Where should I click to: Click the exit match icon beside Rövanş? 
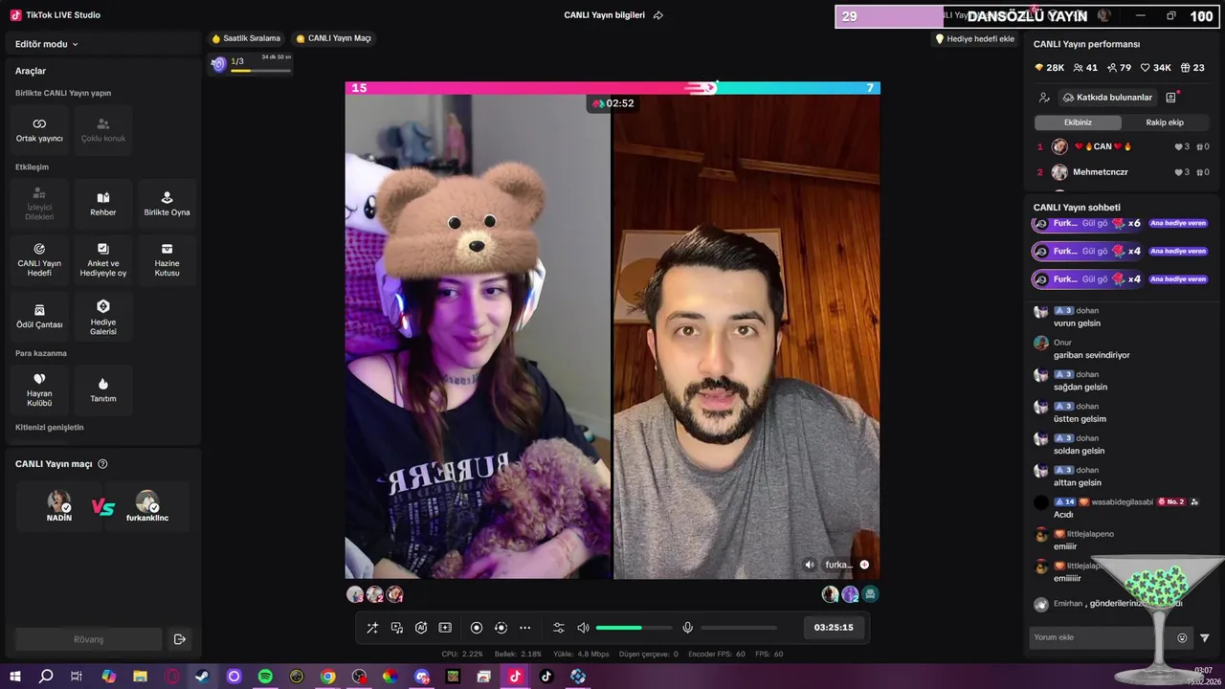click(179, 639)
